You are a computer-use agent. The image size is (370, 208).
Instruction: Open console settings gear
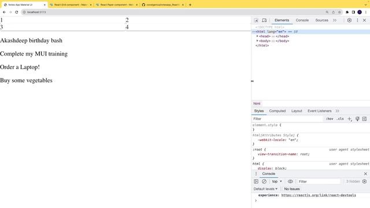(x=364, y=181)
